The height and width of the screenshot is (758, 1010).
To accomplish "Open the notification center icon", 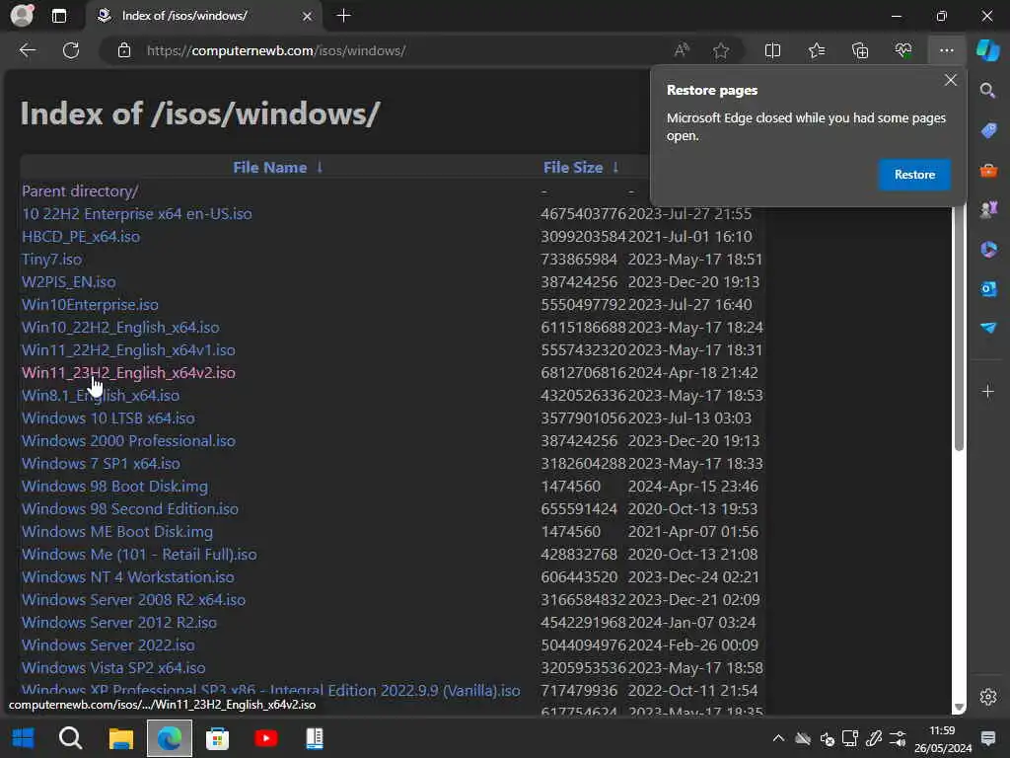I will pos(988,738).
